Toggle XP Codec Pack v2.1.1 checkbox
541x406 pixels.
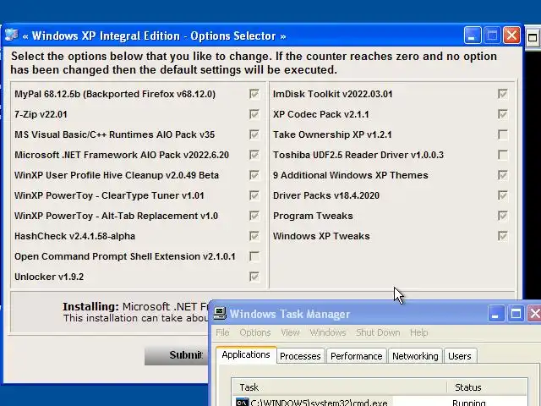[503, 114]
